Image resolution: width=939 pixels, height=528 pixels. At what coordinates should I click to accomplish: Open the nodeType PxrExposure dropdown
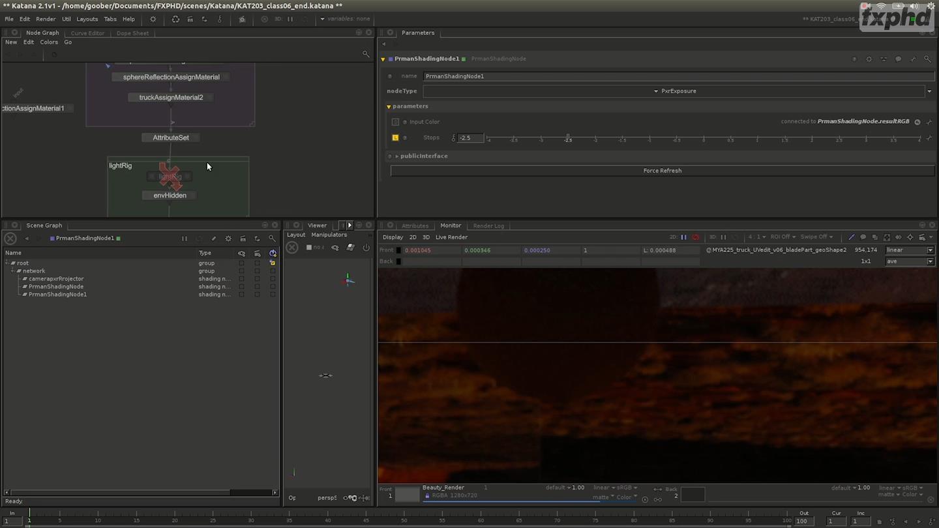click(x=674, y=91)
